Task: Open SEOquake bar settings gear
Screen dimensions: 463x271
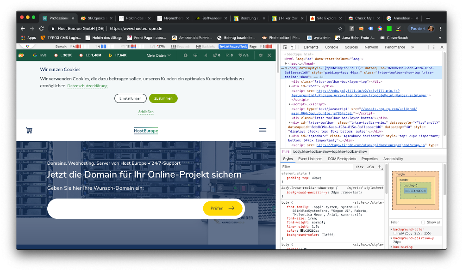Action: [x=261, y=55]
